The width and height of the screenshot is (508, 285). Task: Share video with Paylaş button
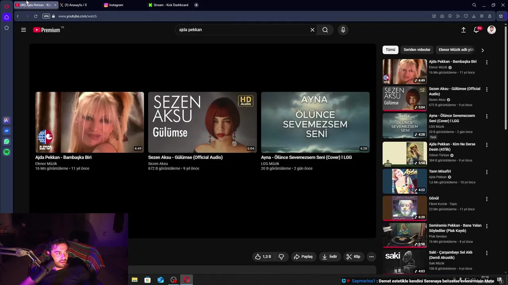click(303, 256)
